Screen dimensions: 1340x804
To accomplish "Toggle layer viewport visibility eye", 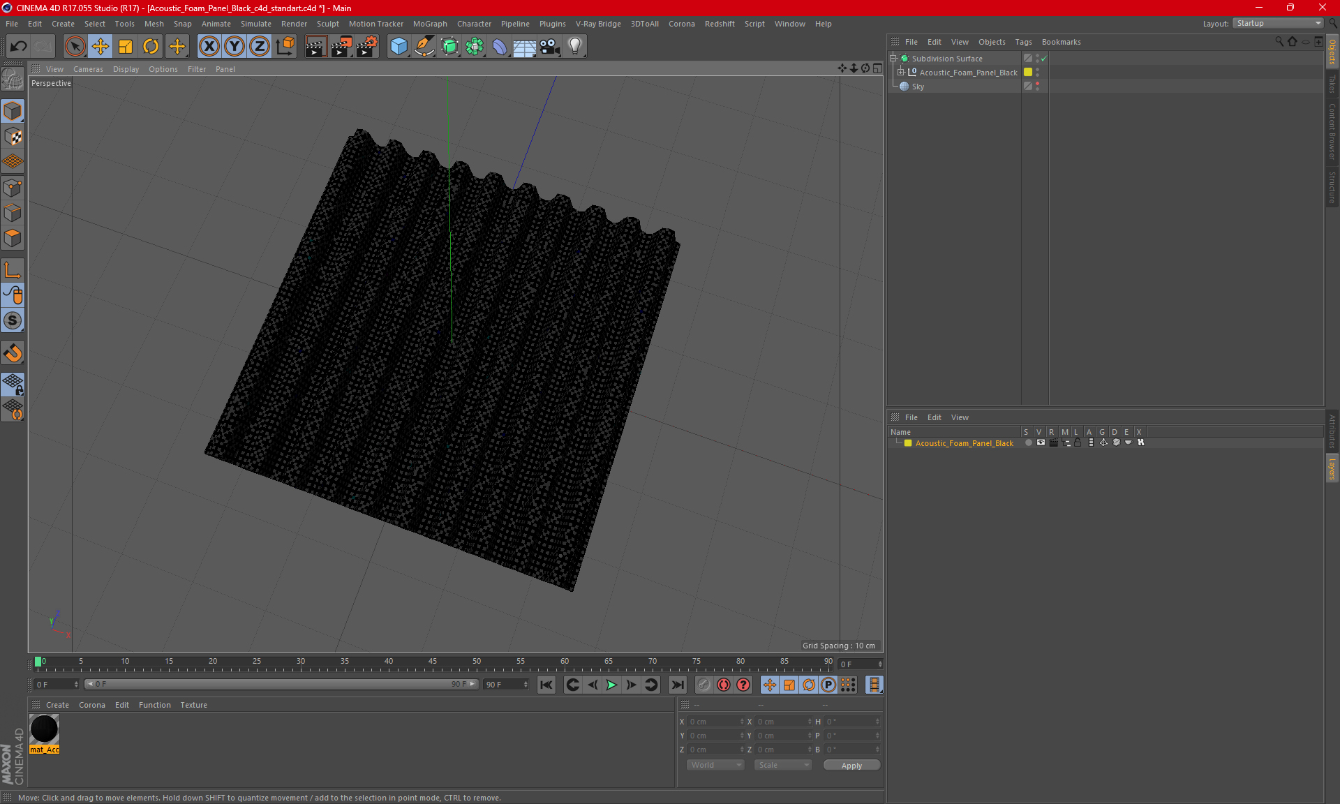I will [x=1041, y=443].
